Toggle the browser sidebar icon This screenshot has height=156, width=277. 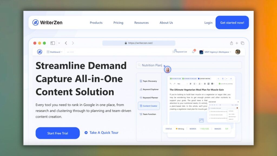coord(53,43)
